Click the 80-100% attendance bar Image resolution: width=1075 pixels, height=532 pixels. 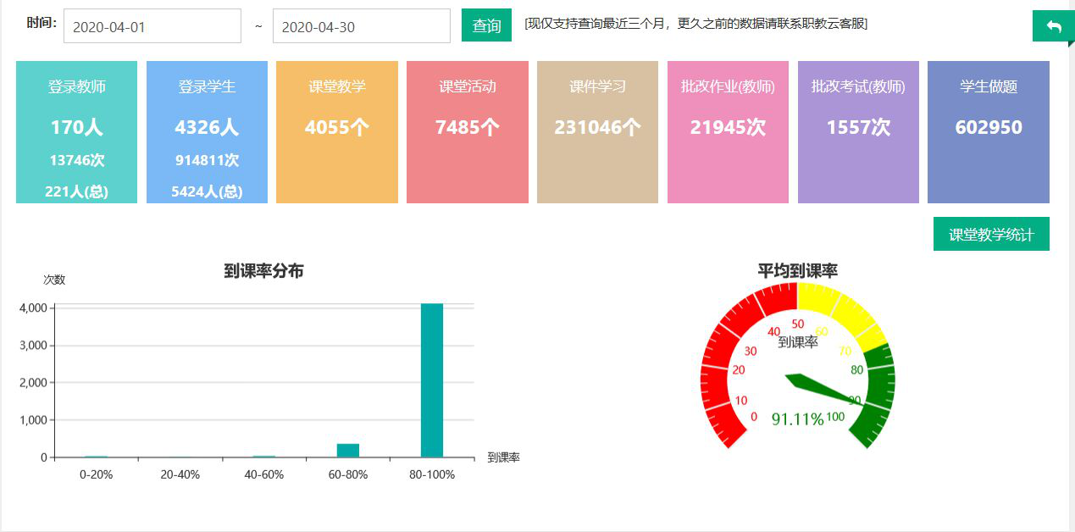[x=432, y=381]
